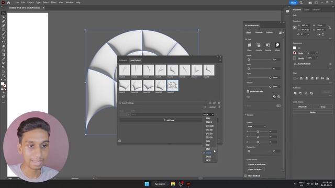Viewport: 335px width, 188px height.
Task: Open the format dropdown in Export Settings
Action: click(208, 114)
